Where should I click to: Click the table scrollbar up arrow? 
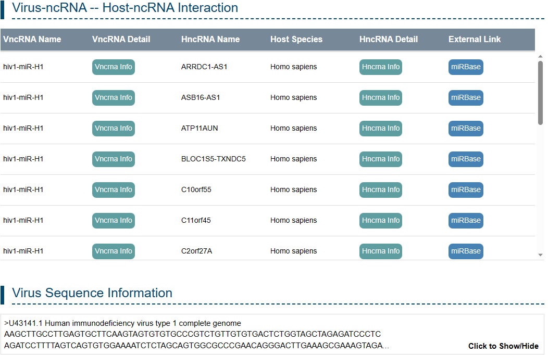pos(540,56)
